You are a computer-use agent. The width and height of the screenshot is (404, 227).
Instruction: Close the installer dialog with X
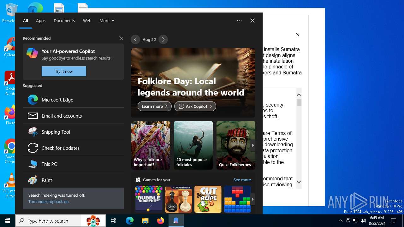(x=297, y=34)
